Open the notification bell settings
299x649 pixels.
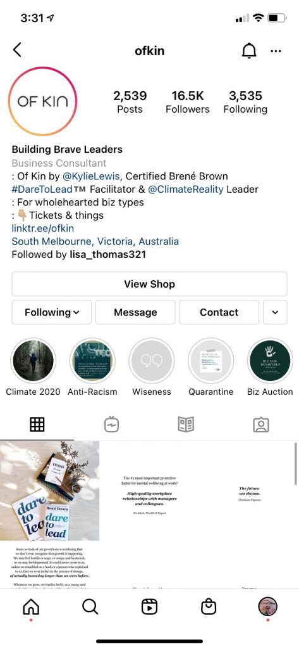(248, 51)
